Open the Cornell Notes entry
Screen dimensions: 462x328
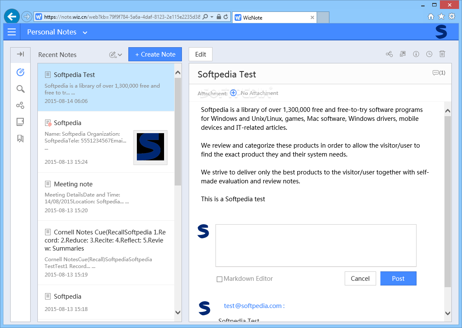[x=106, y=253]
